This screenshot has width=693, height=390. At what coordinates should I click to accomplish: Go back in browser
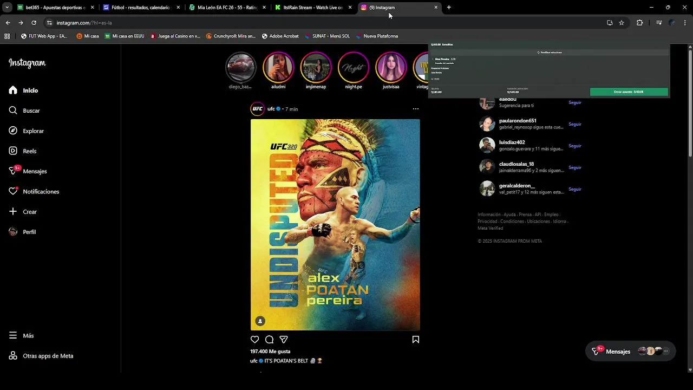(x=8, y=23)
